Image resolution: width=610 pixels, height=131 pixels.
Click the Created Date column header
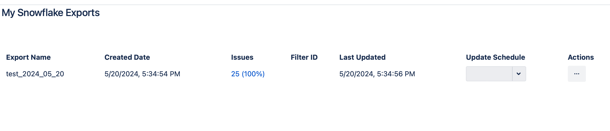[x=127, y=57]
